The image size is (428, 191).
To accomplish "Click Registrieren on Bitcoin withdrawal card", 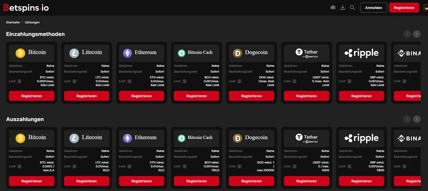I will tap(32, 181).
